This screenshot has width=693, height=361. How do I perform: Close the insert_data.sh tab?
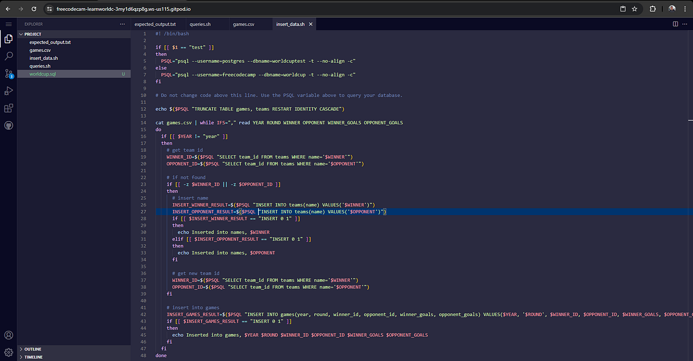point(311,24)
